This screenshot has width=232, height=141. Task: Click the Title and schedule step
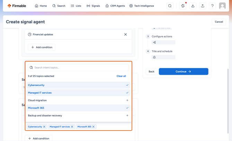click(x=162, y=51)
